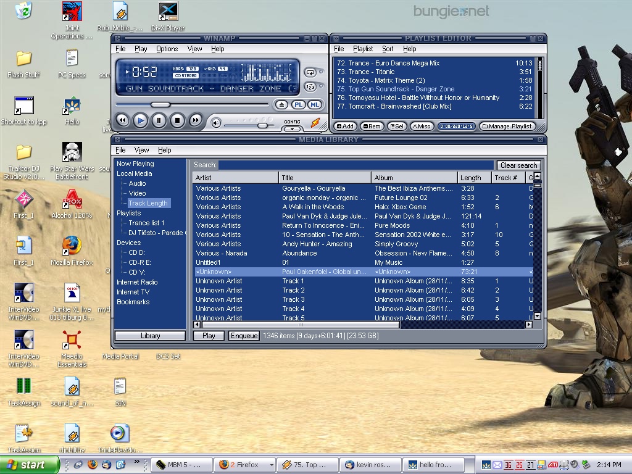This screenshot has height=474, width=632.
Task: Open Winamp Play menu
Action: tap(141, 49)
